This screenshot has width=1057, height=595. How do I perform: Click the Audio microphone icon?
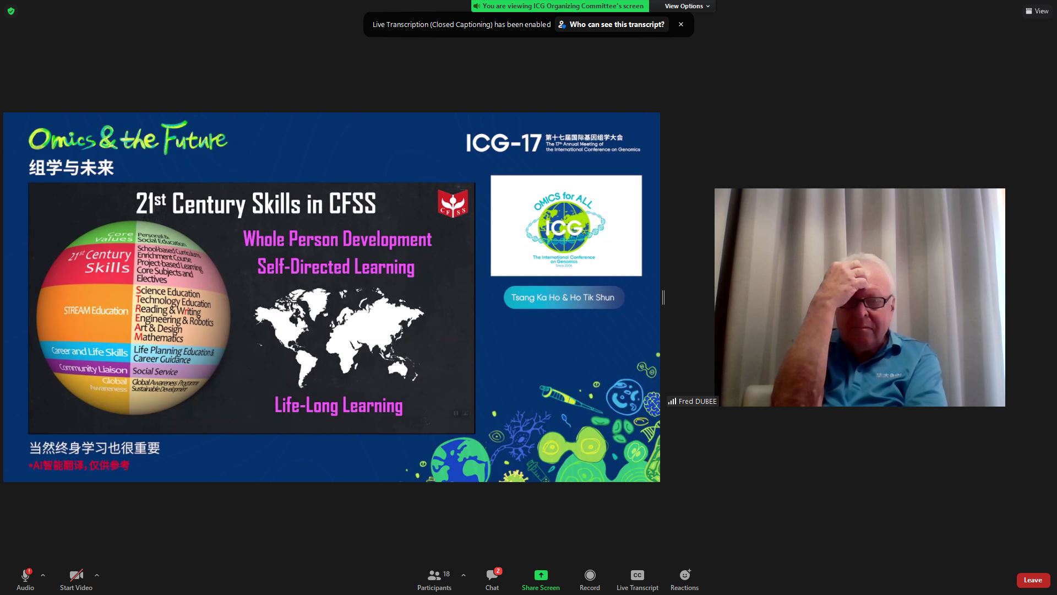25,576
